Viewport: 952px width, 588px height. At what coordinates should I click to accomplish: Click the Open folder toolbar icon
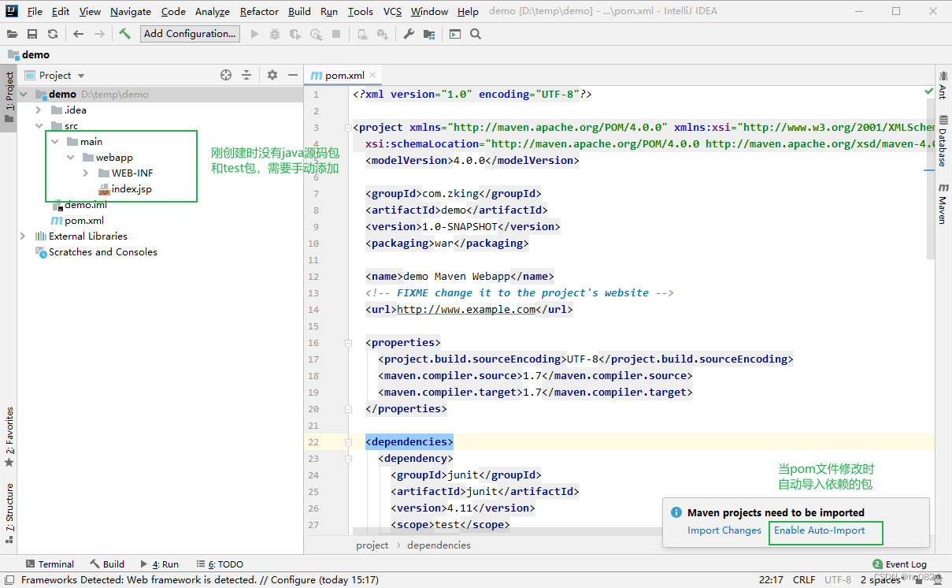[13, 34]
